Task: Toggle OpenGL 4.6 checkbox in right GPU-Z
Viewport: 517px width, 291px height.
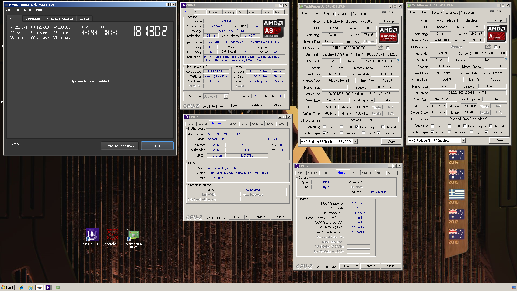Action: pyautogui.click(x=486, y=132)
